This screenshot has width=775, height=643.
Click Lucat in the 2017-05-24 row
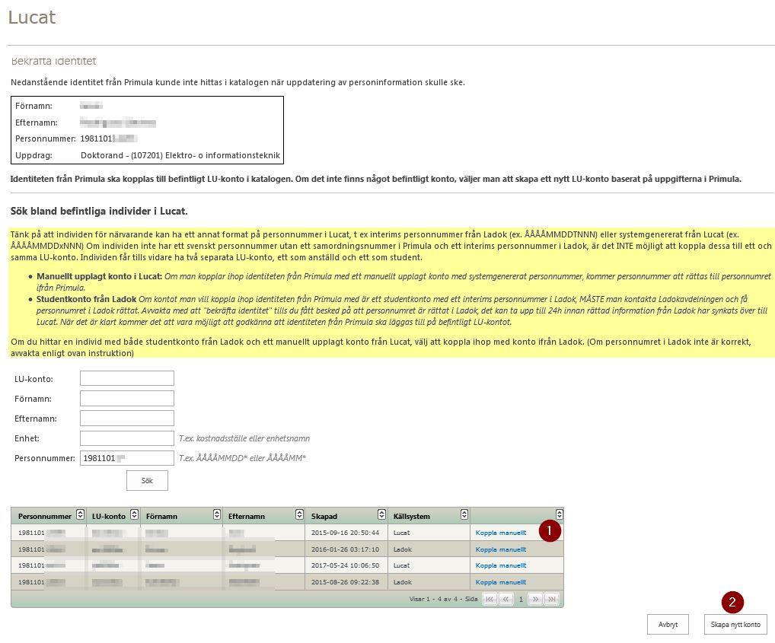(x=401, y=565)
